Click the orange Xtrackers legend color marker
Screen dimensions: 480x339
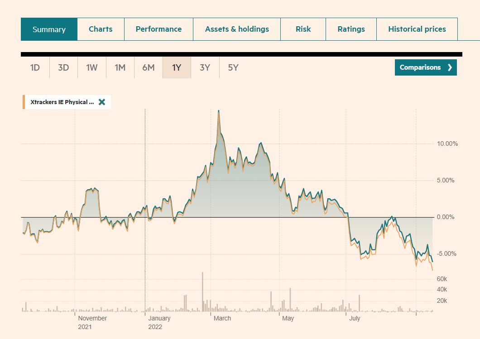(x=24, y=102)
